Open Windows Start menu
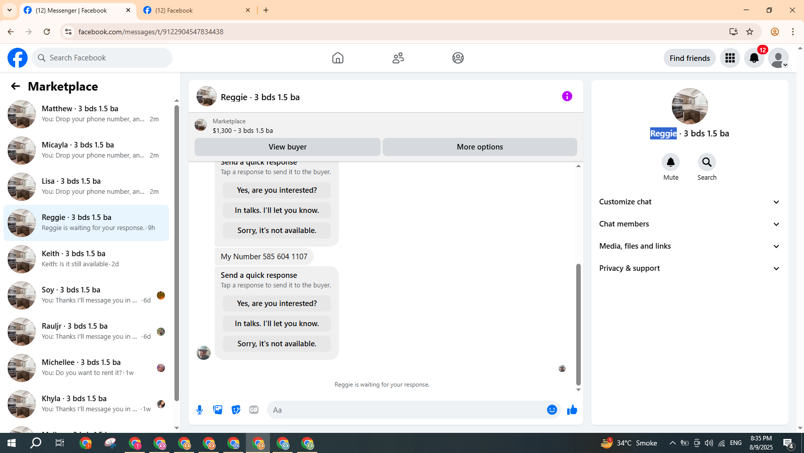This screenshot has height=453, width=804. pyautogui.click(x=12, y=443)
